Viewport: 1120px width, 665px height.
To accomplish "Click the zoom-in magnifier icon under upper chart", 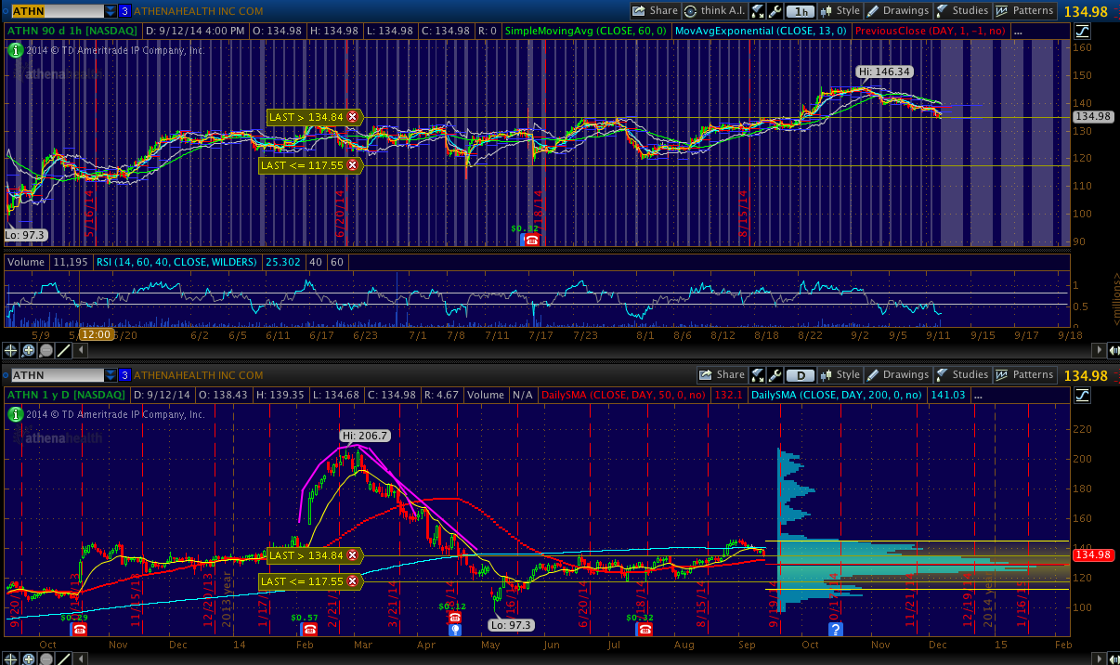I will click(x=29, y=350).
